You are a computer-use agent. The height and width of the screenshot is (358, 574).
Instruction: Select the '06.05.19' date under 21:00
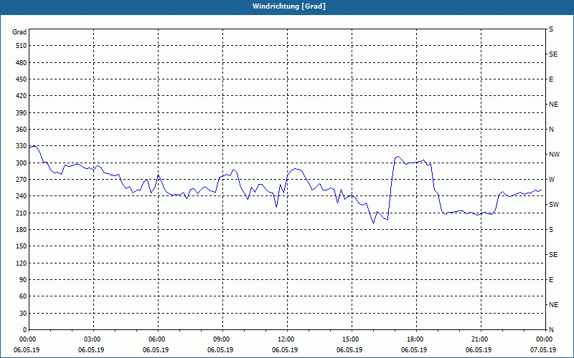[x=479, y=350]
